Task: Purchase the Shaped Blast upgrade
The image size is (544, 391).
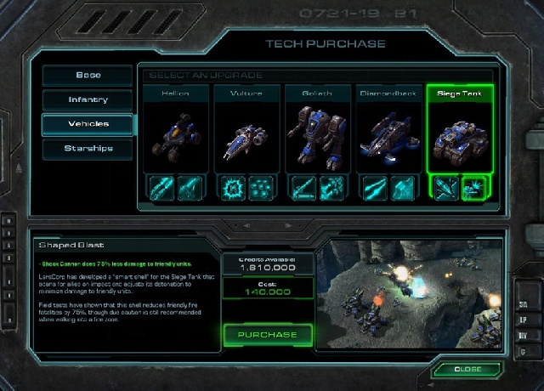Action: click(x=268, y=335)
